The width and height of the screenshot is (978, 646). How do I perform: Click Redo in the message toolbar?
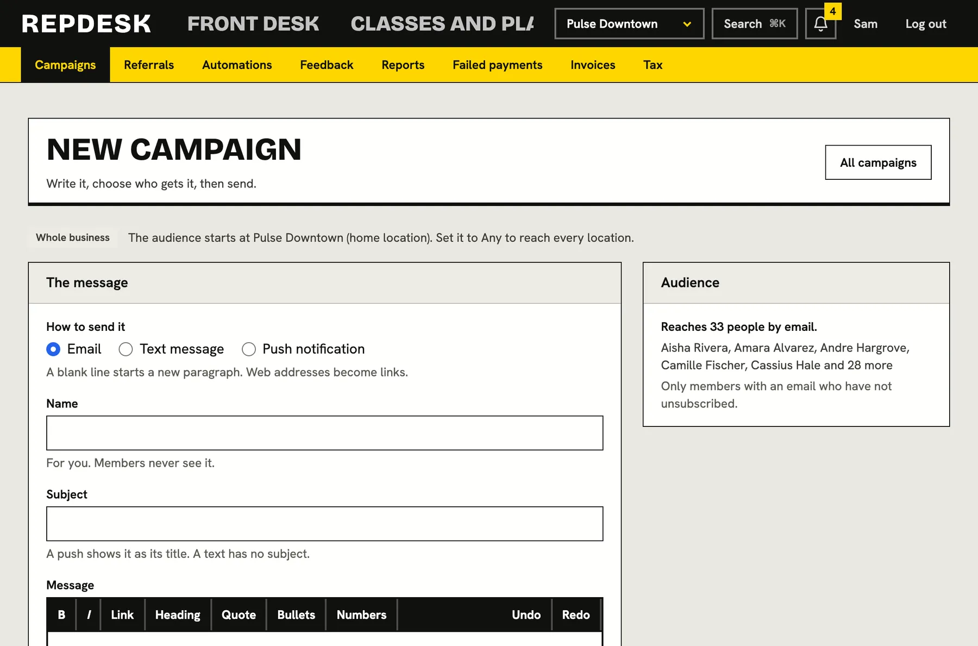click(576, 614)
